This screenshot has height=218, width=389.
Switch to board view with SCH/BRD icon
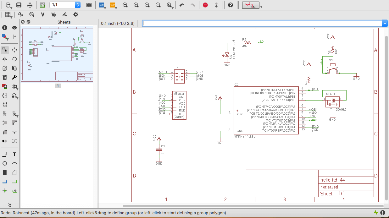point(42,5)
